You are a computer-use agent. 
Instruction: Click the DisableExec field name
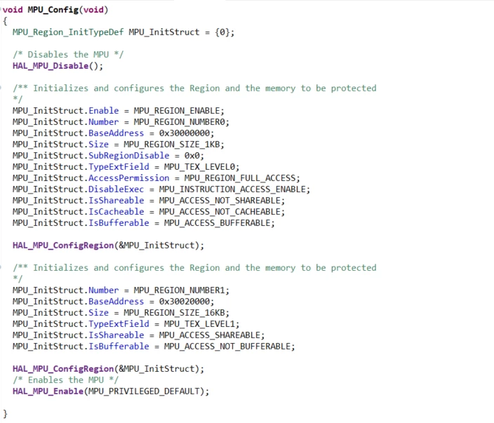click(x=116, y=189)
